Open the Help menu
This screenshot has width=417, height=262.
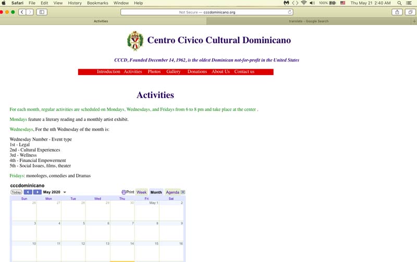click(x=138, y=3)
